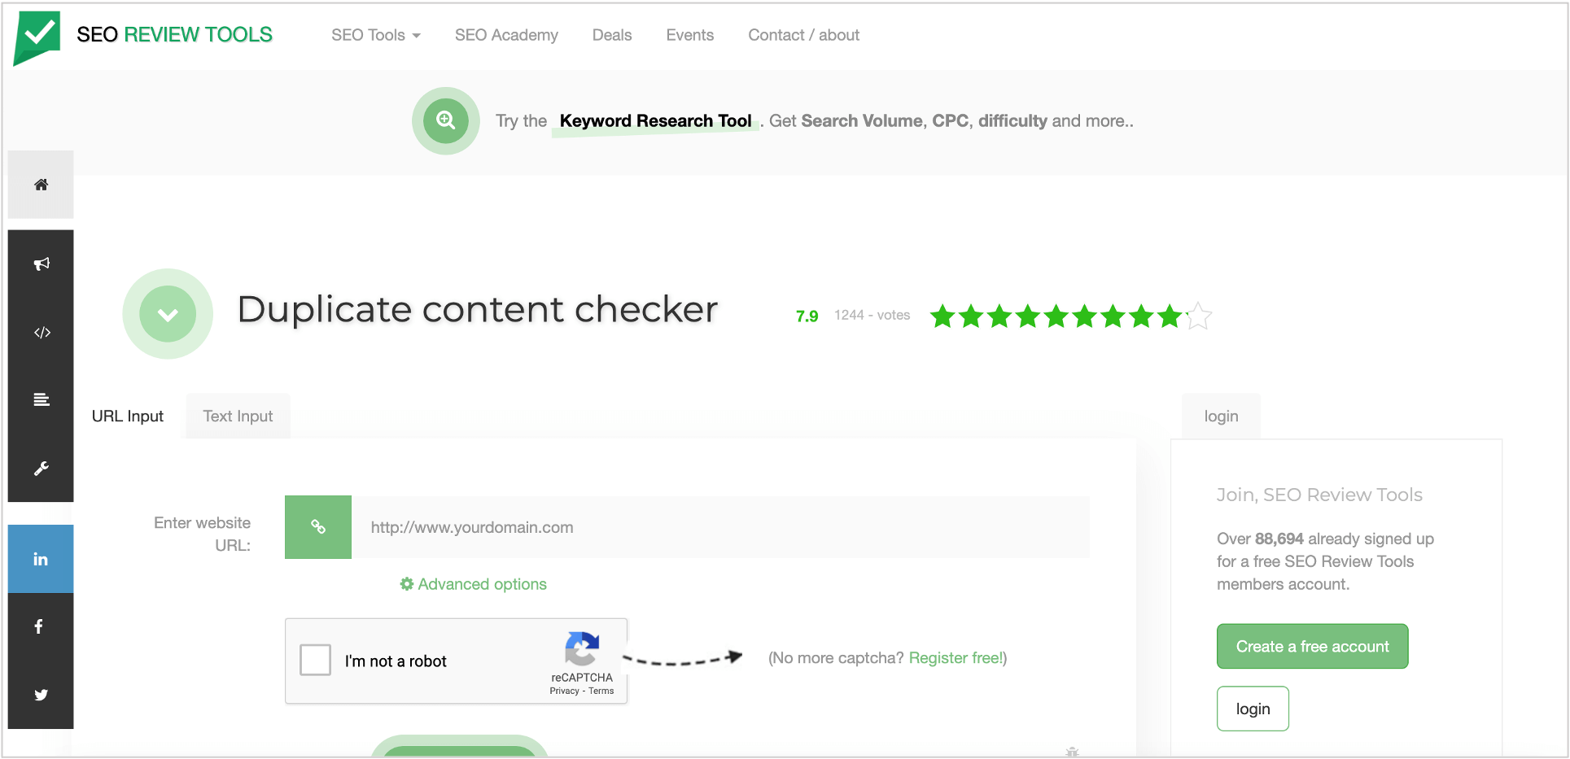The width and height of the screenshot is (1570, 759).
Task: Click the green link icon beside URL field
Action: pyautogui.click(x=318, y=527)
